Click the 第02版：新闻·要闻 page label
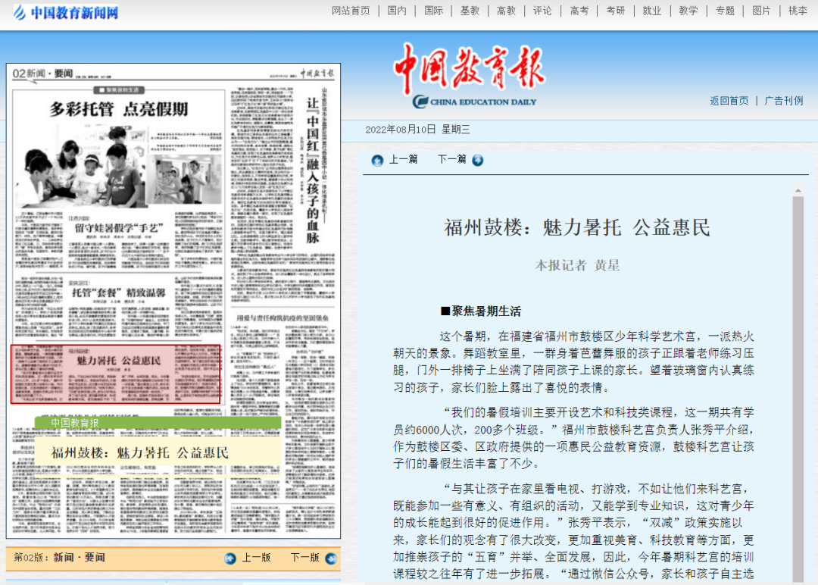This screenshot has height=585, width=818. pos(60,558)
